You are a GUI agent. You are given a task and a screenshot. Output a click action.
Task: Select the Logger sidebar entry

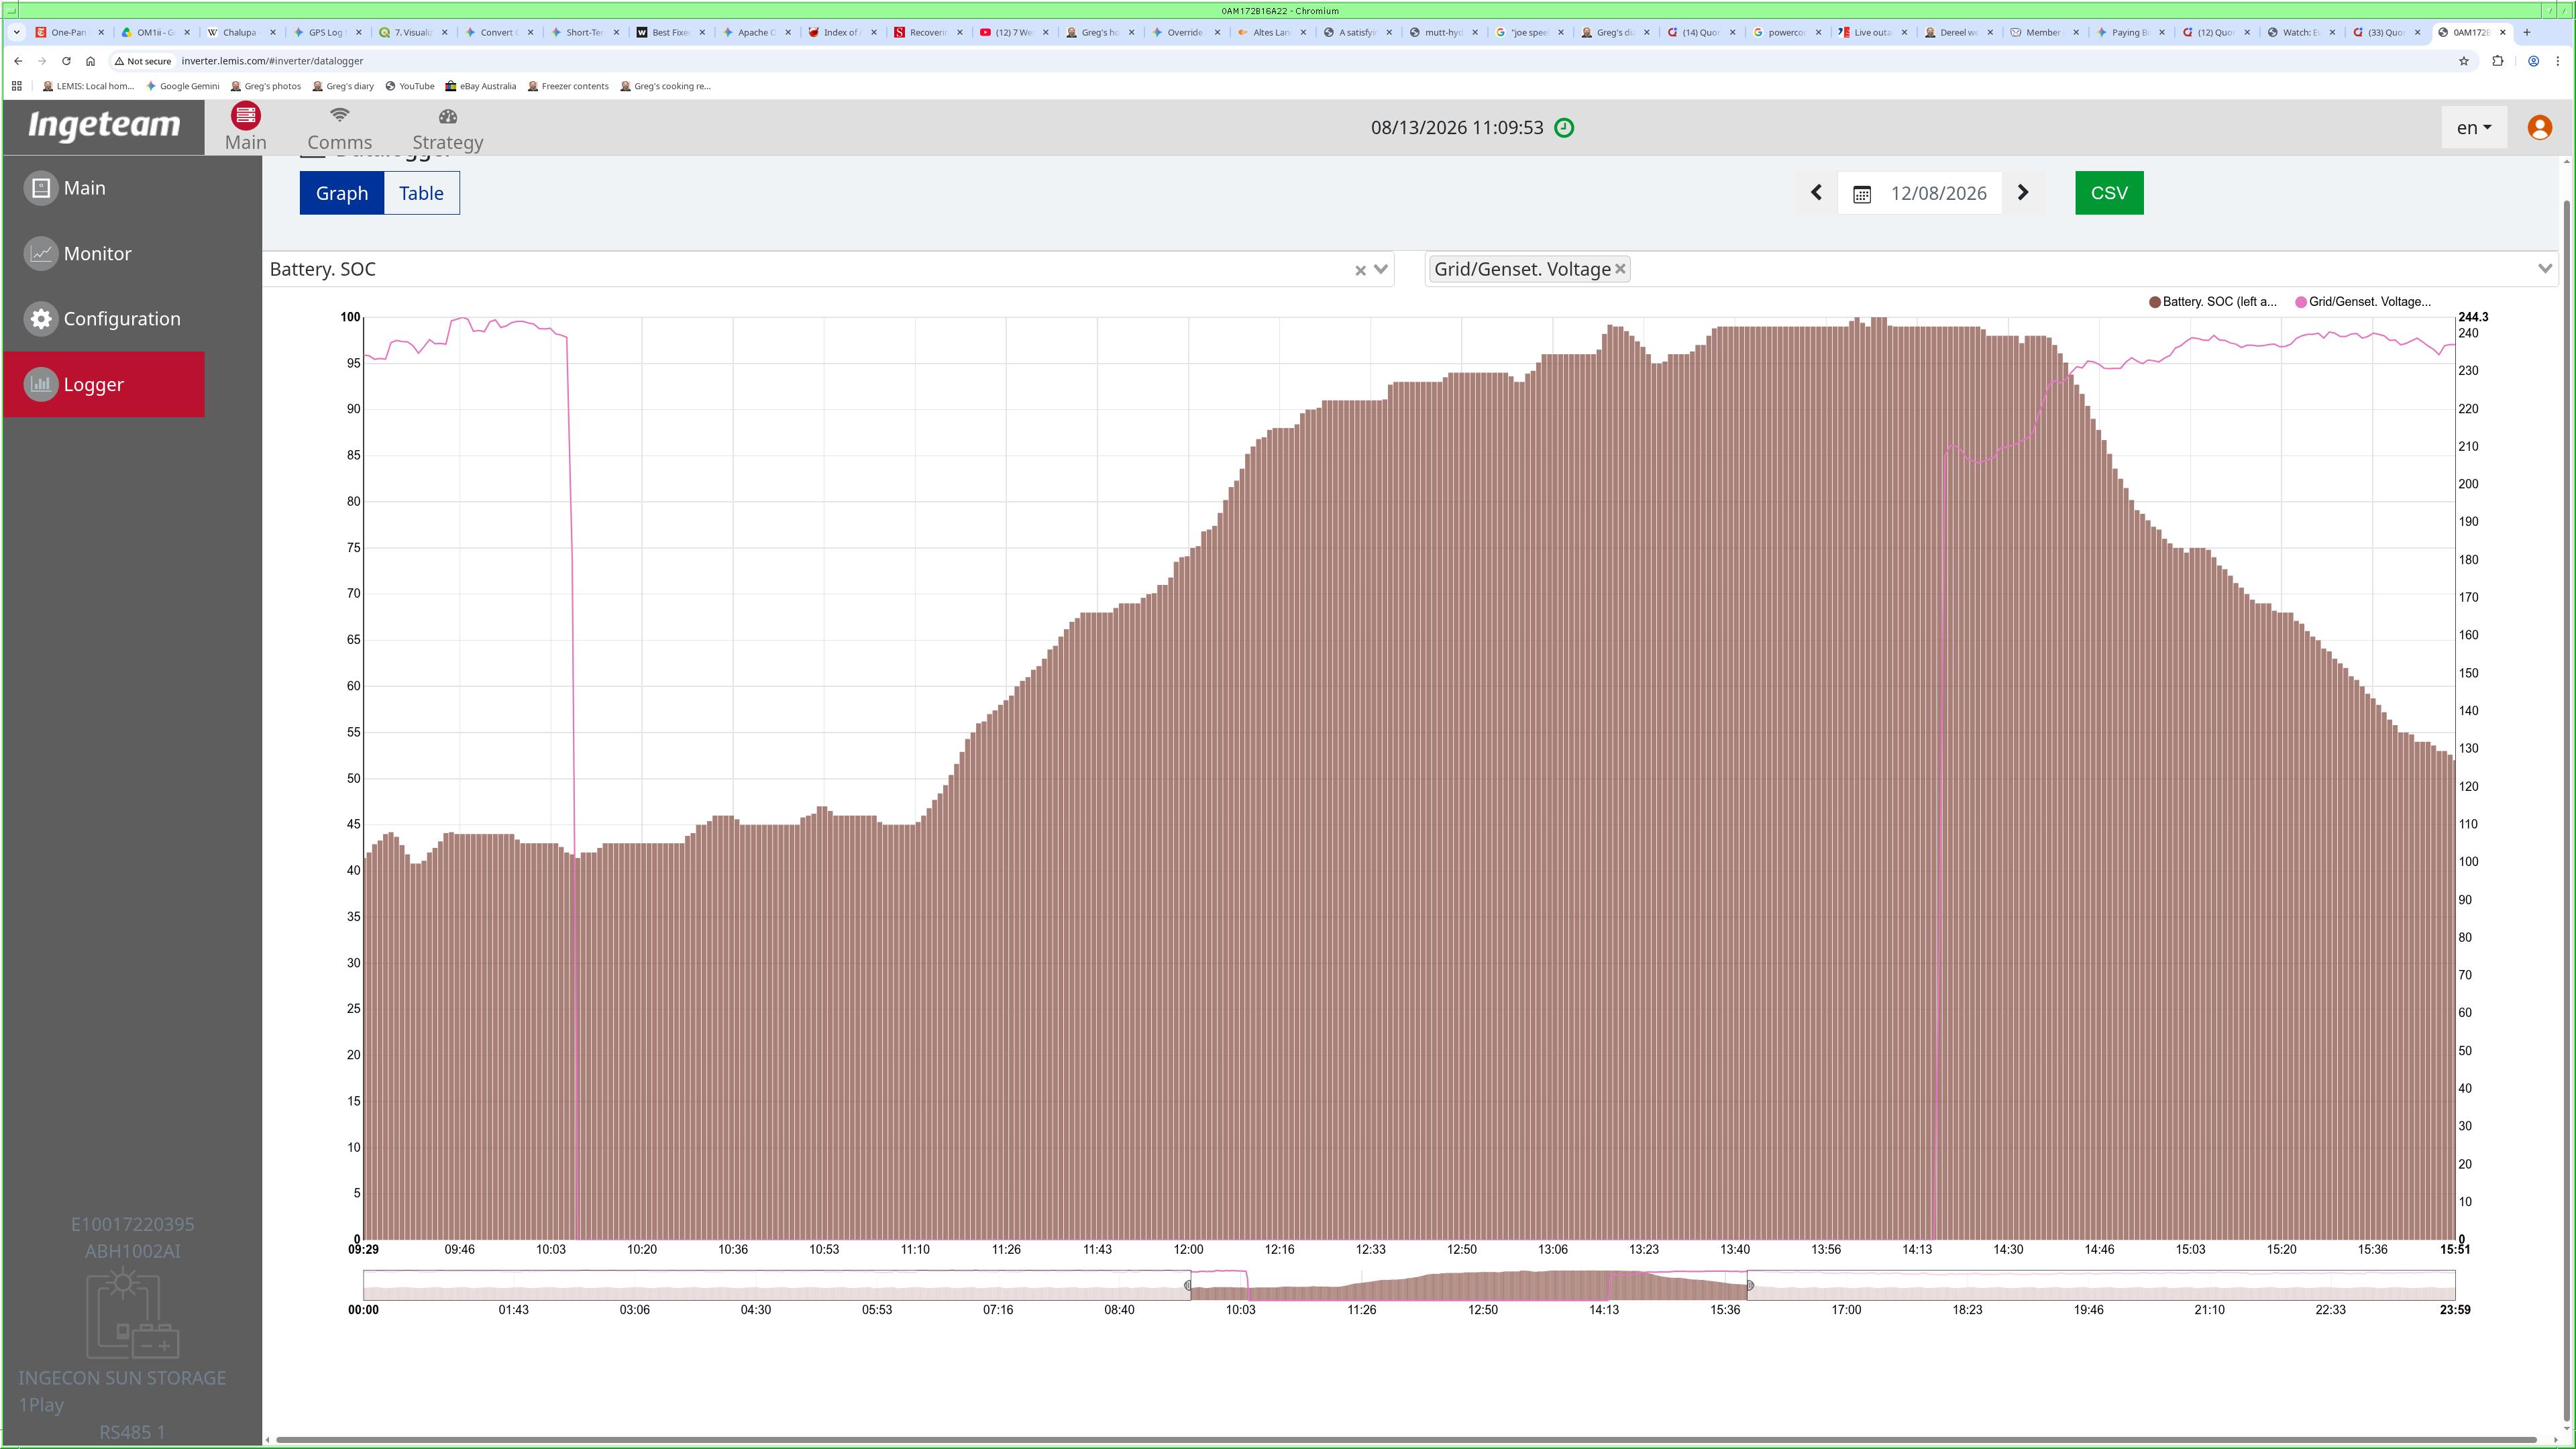(x=104, y=384)
